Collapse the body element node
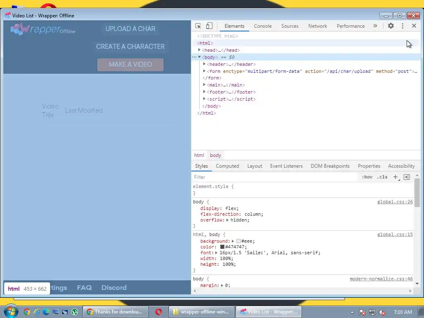 [199, 57]
